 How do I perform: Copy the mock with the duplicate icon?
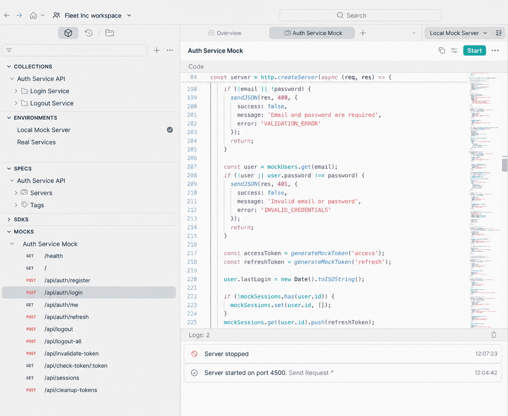click(x=442, y=51)
